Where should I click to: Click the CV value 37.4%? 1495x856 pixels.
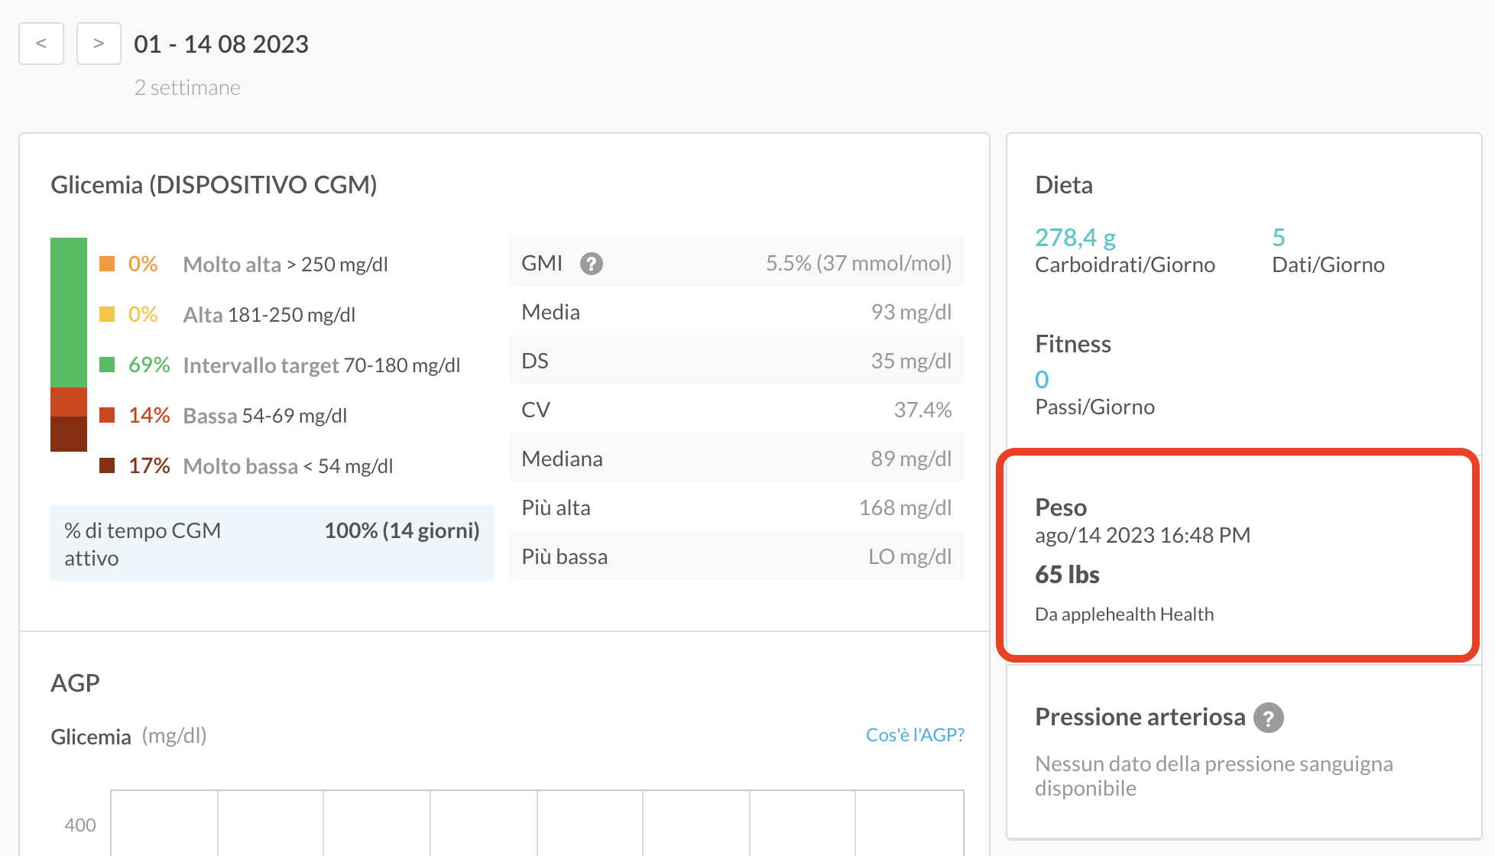(x=923, y=410)
